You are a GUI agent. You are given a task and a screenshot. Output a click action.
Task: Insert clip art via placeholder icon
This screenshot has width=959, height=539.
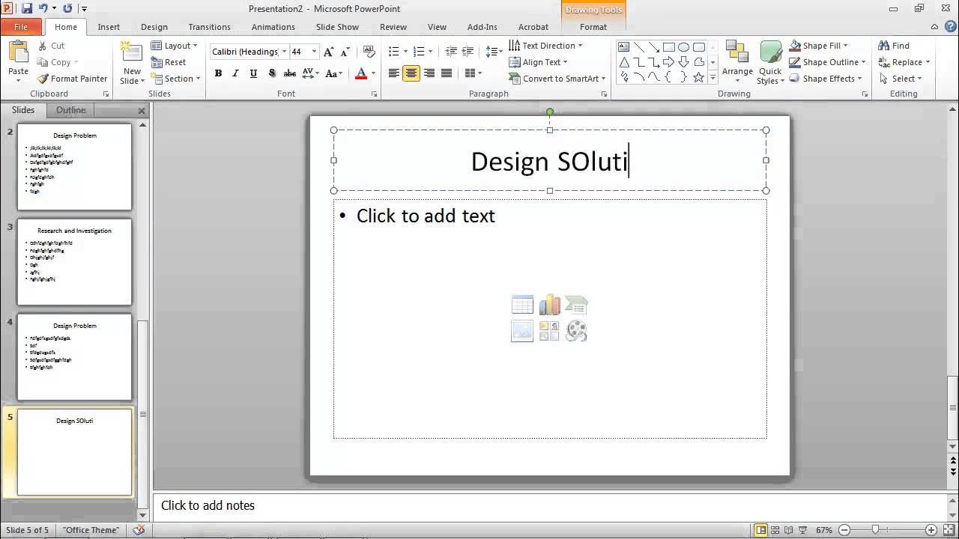(549, 331)
